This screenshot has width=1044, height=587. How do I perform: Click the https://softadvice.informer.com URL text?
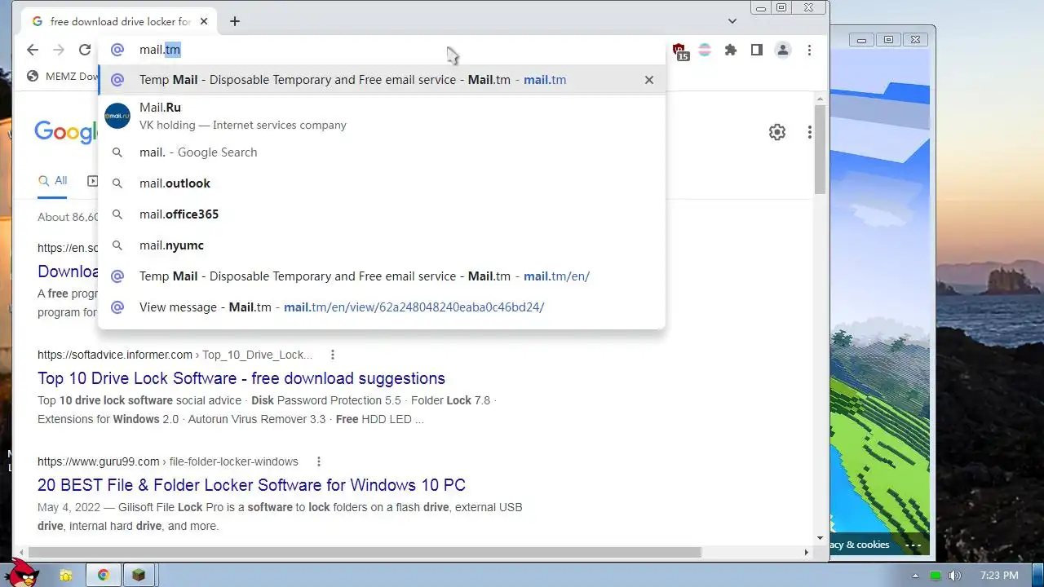(115, 355)
